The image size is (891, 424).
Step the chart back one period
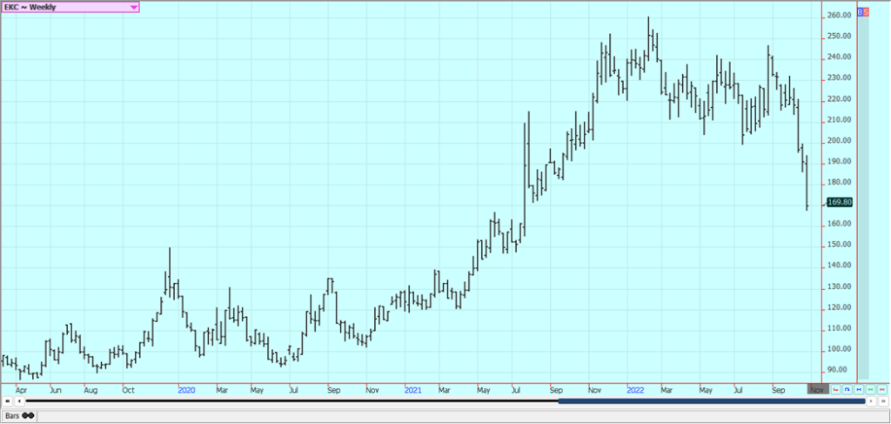tap(19, 401)
